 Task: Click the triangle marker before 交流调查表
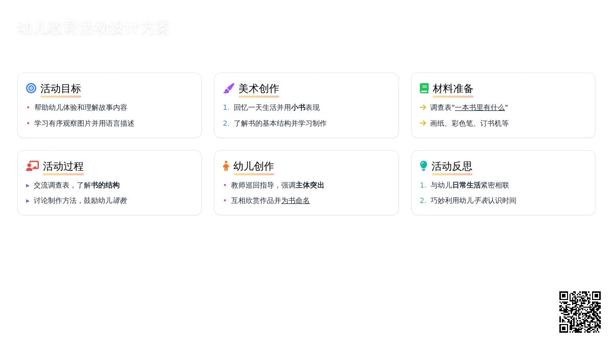coord(28,186)
